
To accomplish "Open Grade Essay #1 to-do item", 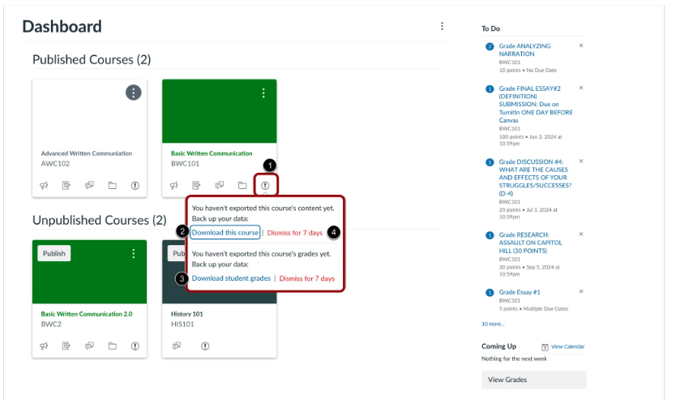I will click(520, 292).
